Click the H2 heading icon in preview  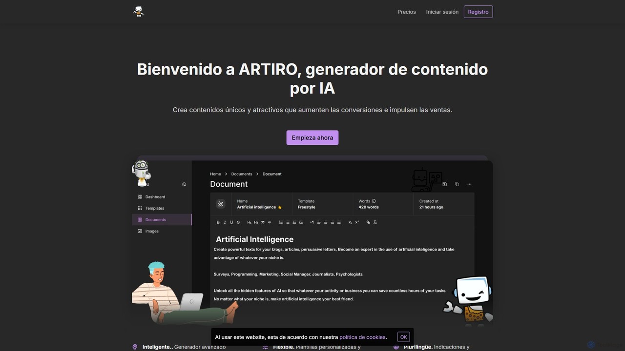256,222
